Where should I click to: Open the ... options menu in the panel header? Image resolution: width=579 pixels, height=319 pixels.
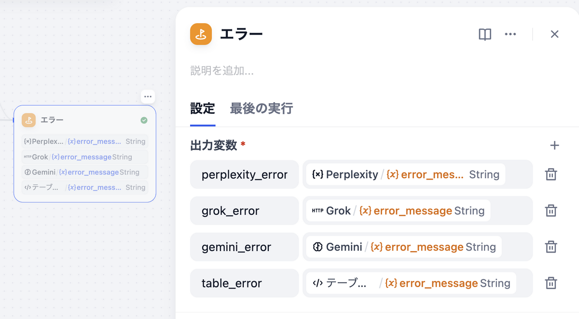(510, 34)
